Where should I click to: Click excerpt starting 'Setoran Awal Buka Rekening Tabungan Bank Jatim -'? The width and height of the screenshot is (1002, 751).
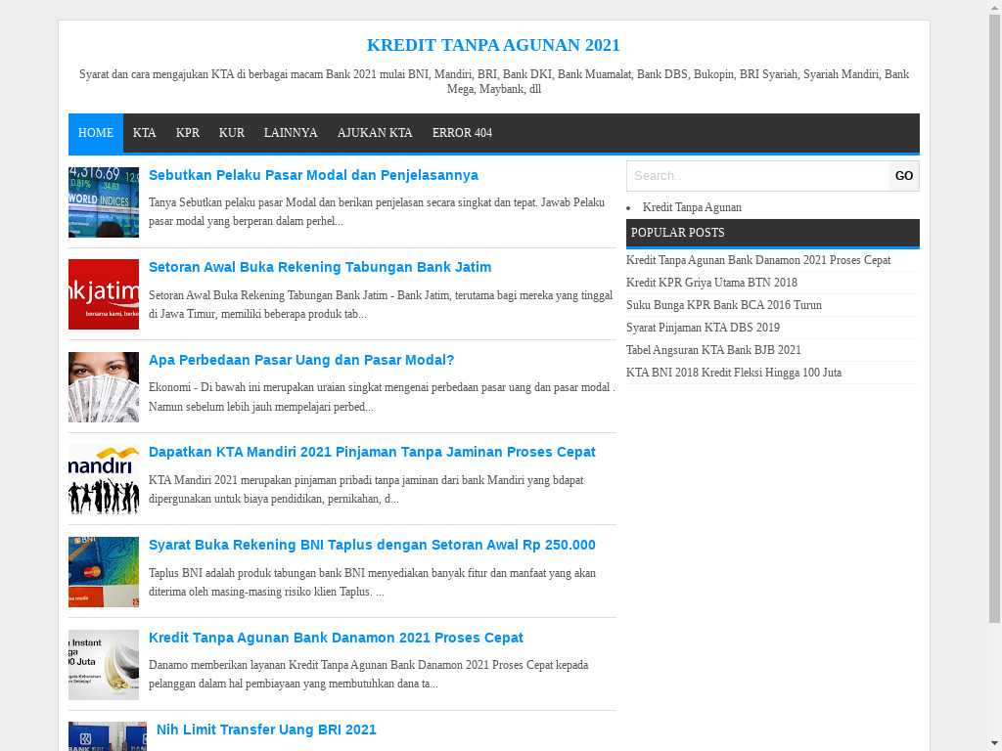click(x=381, y=305)
